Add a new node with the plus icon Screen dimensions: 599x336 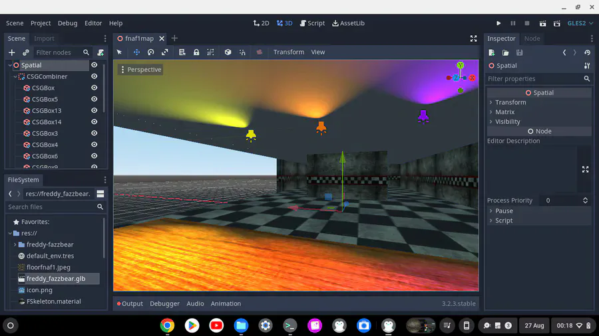12,52
